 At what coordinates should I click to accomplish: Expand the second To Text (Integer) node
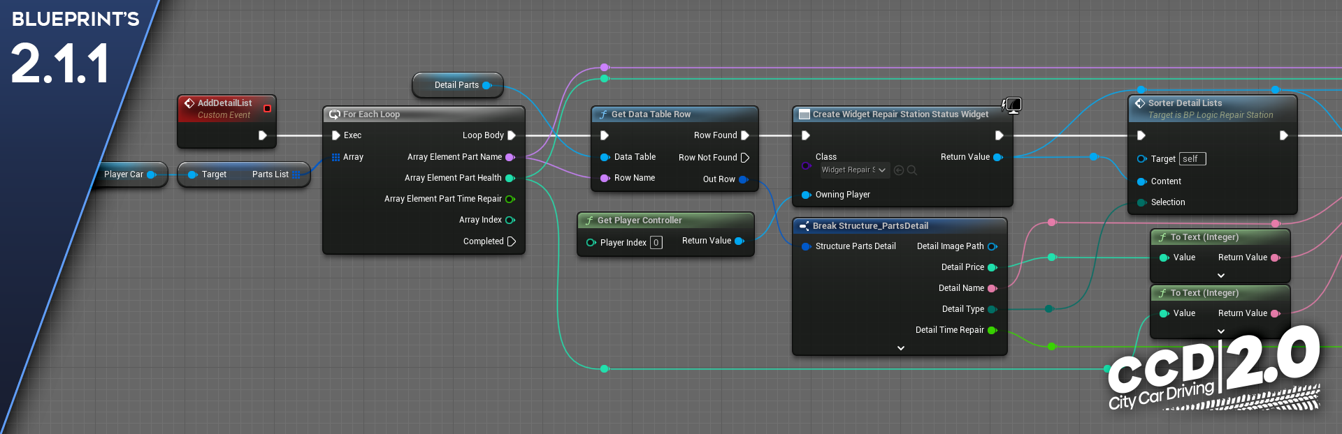1220,331
